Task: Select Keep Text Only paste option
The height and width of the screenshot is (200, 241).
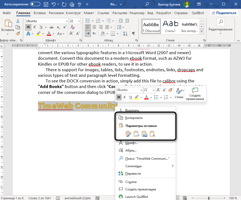Action: 153,134
